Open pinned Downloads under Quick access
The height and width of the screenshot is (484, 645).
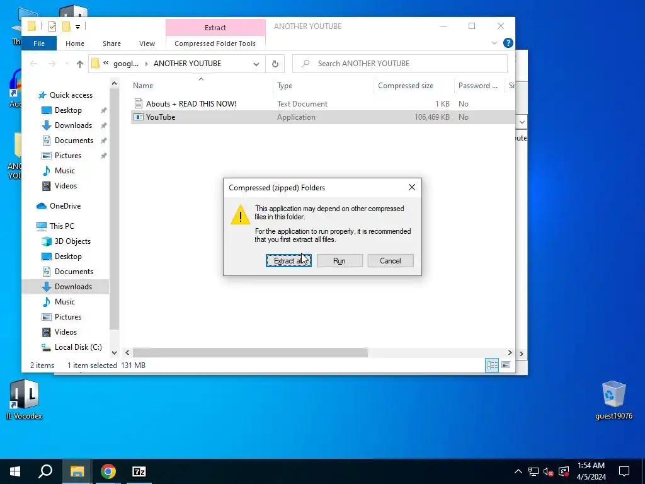(73, 125)
